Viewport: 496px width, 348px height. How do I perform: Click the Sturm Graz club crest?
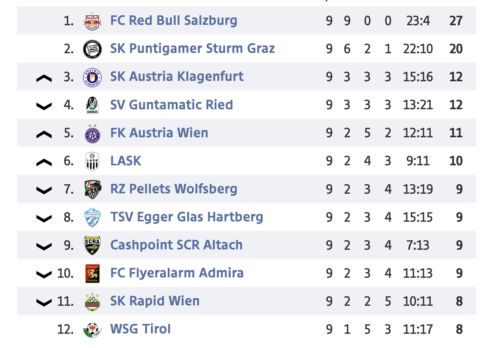(x=92, y=49)
